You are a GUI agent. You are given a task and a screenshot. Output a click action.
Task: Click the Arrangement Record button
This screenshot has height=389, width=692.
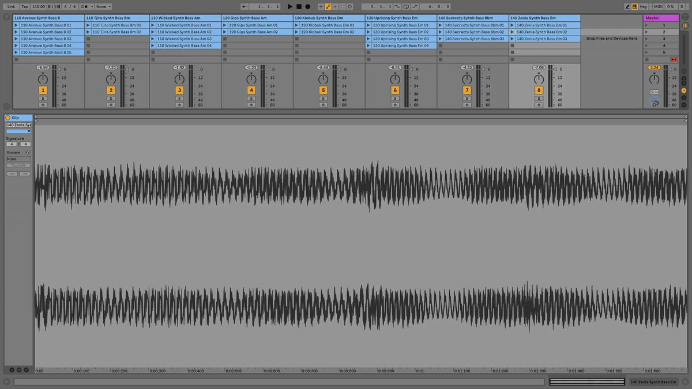tap(307, 6)
